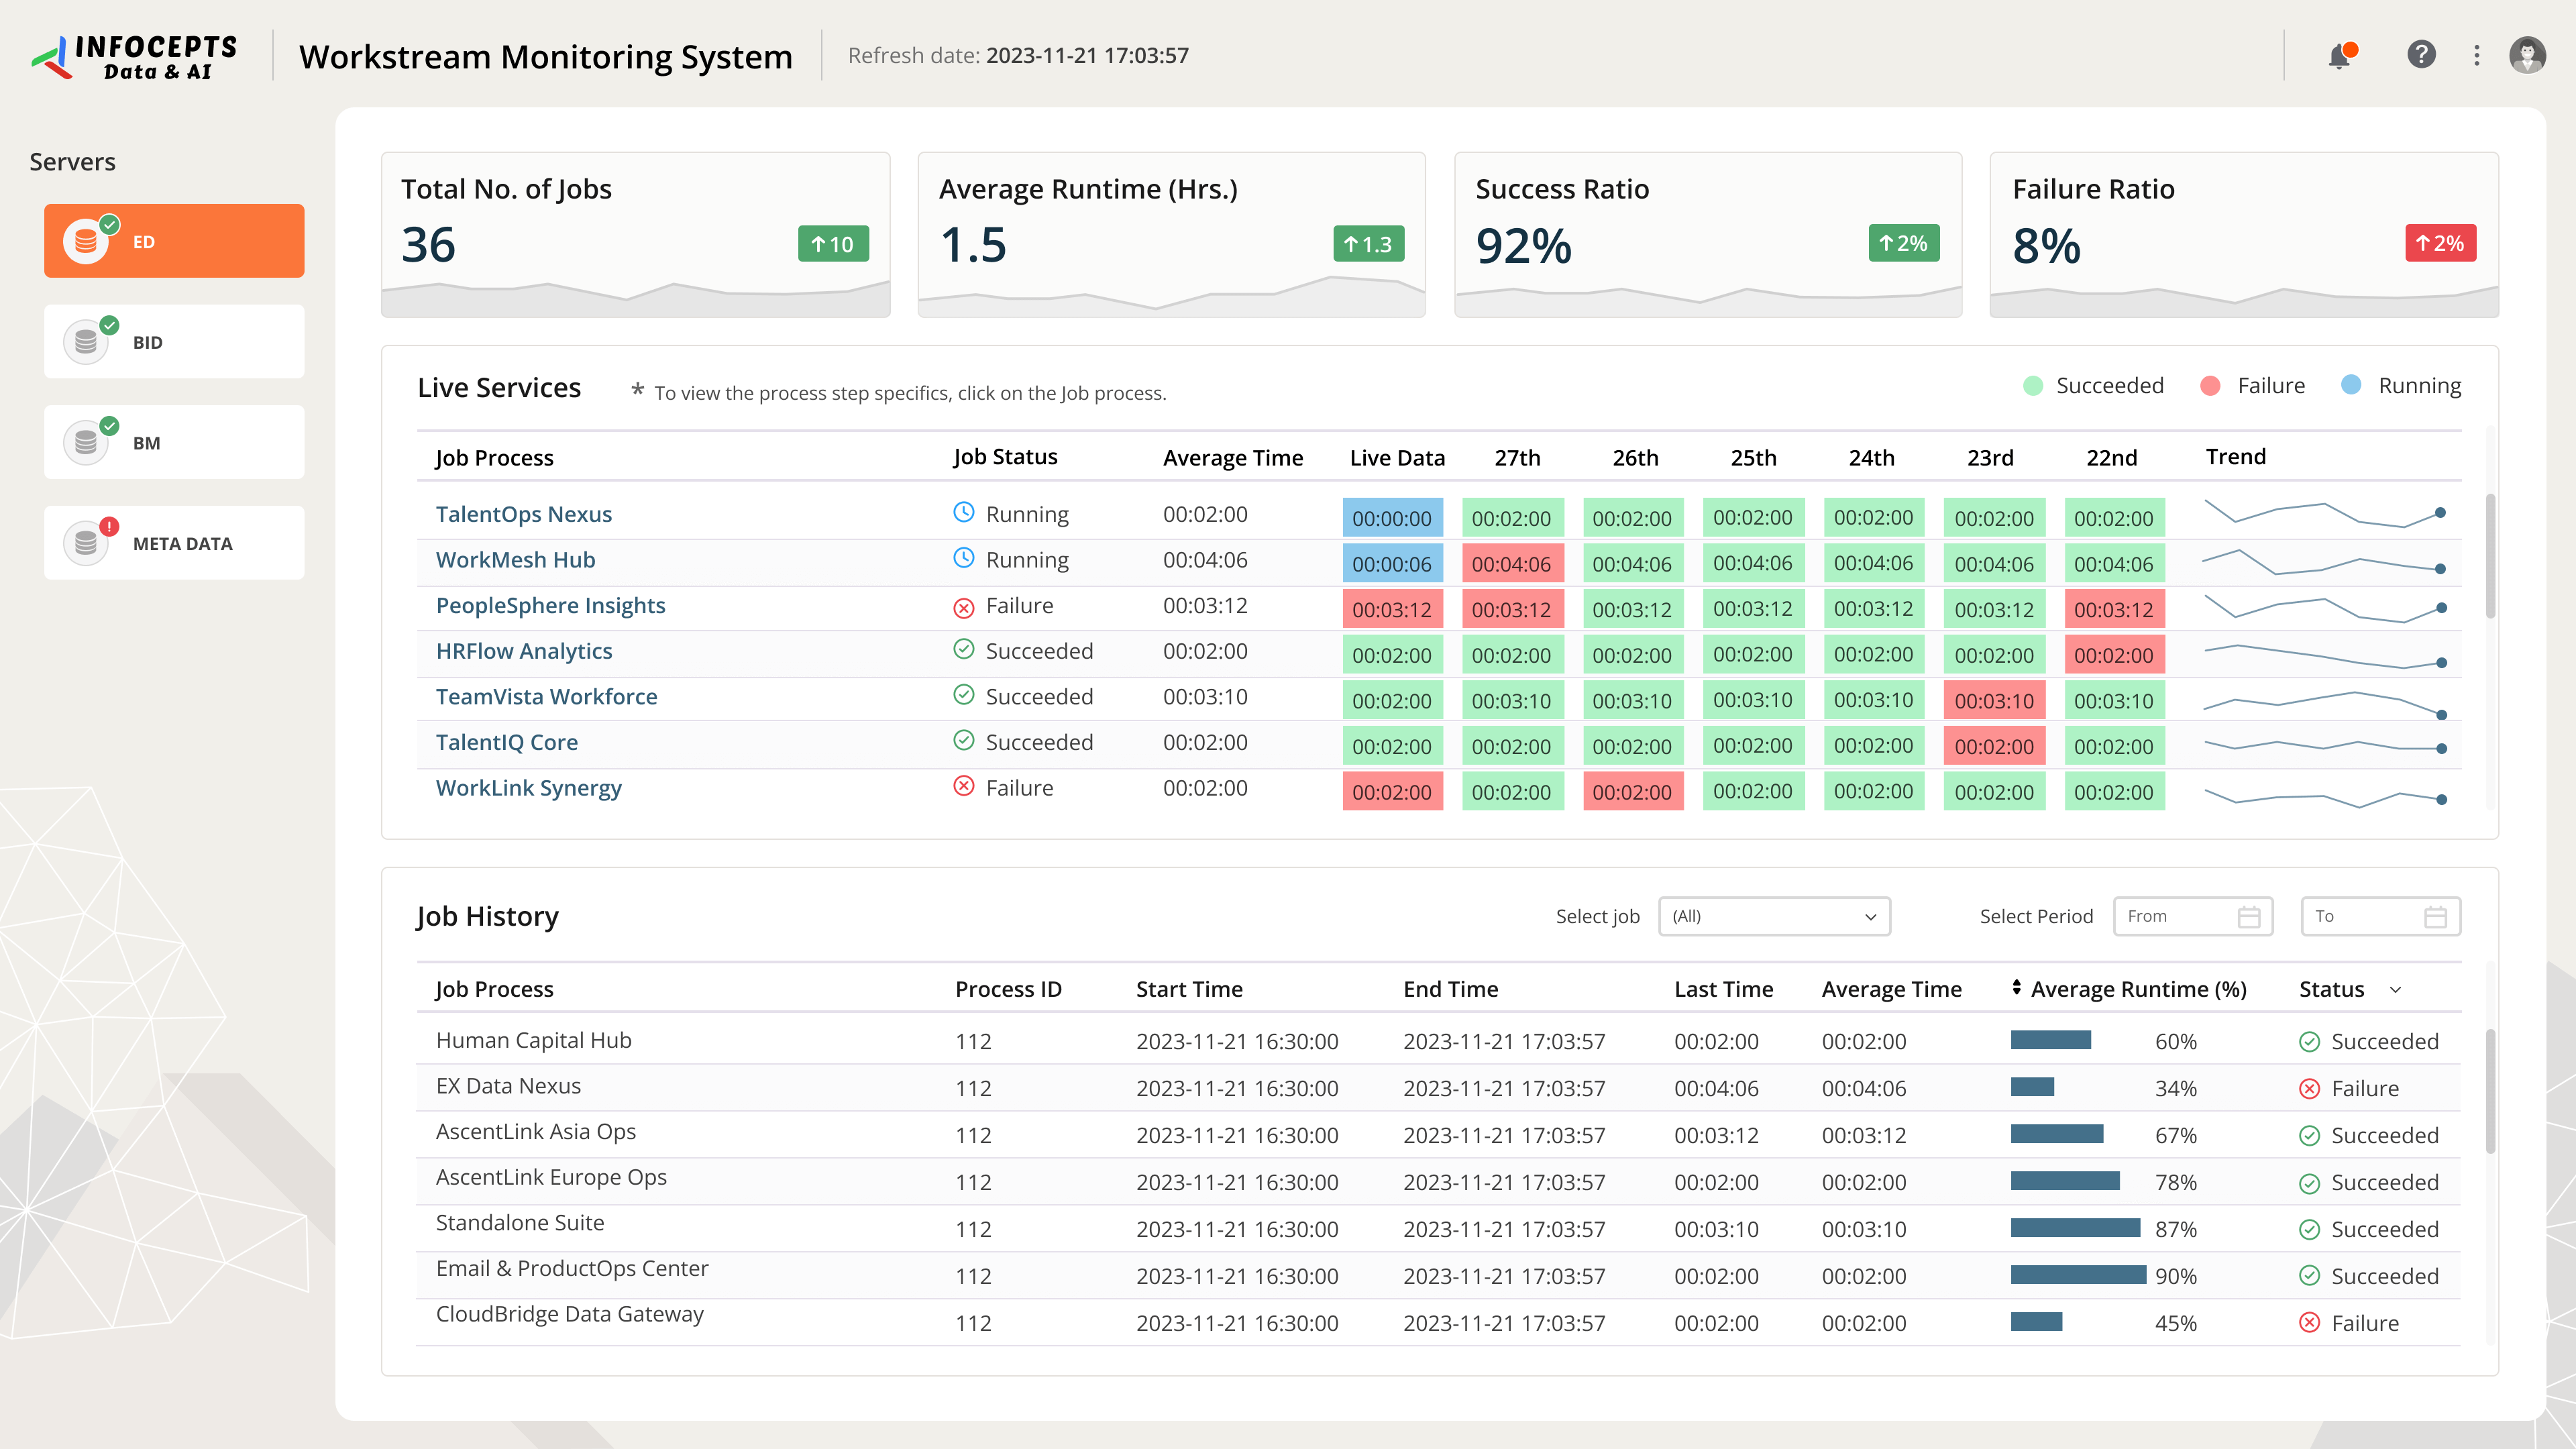Screen dimensions: 2576x1449
Task: Select the BID server tab
Action: pos(174,342)
